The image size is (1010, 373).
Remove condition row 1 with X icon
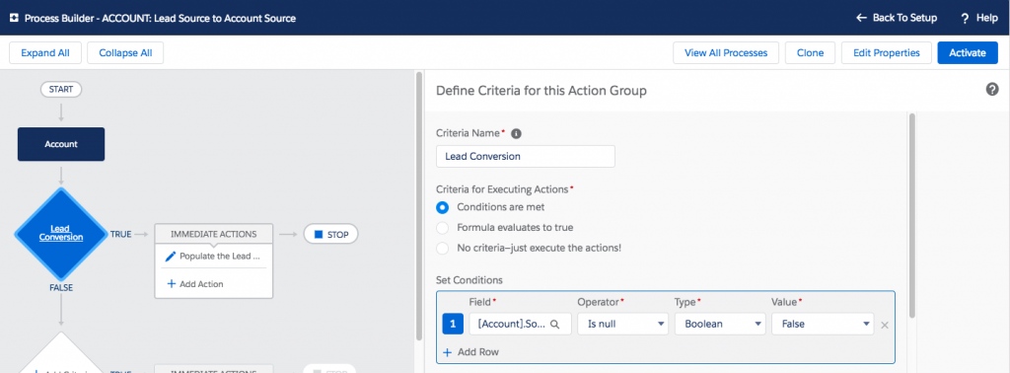pos(885,326)
